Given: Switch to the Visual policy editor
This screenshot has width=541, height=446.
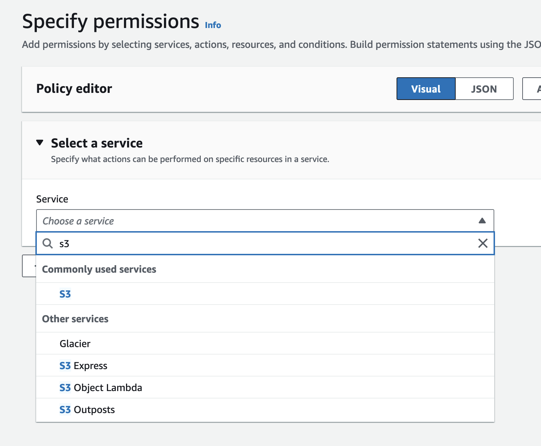Looking at the screenshot, I should click(426, 89).
